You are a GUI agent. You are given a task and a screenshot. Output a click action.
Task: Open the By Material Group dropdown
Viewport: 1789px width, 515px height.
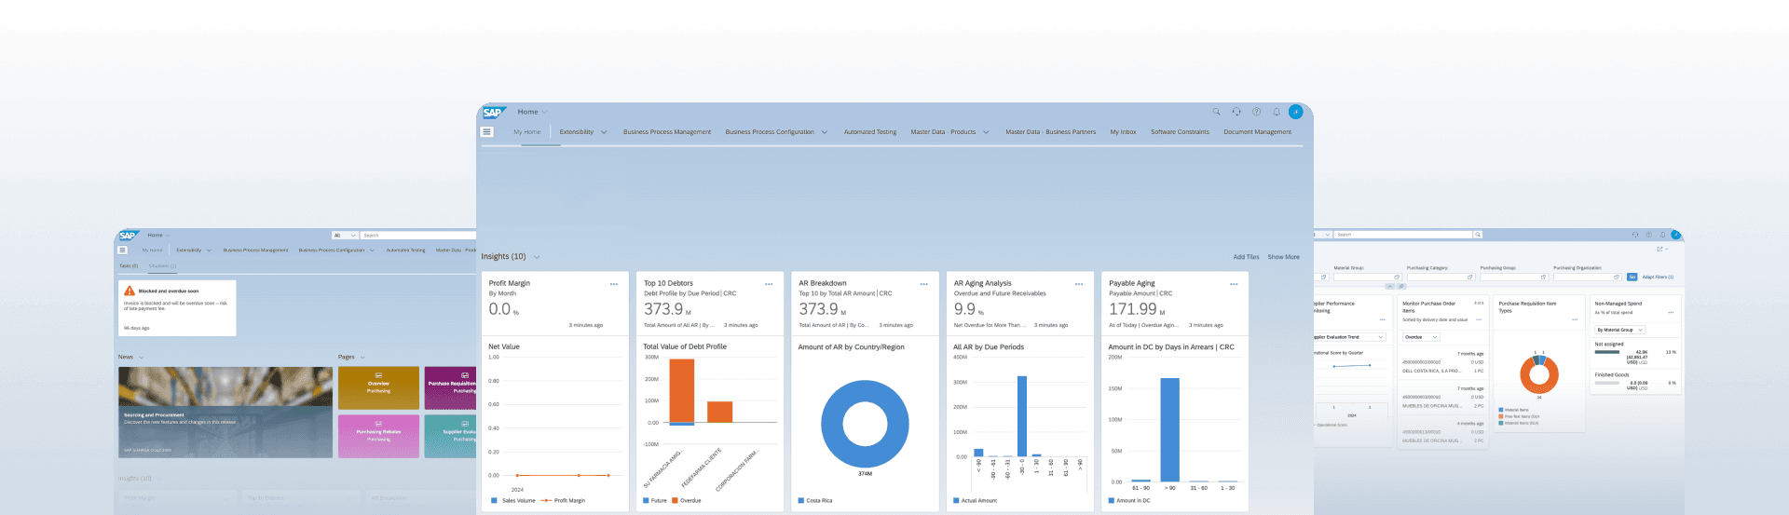pyautogui.click(x=1620, y=330)
